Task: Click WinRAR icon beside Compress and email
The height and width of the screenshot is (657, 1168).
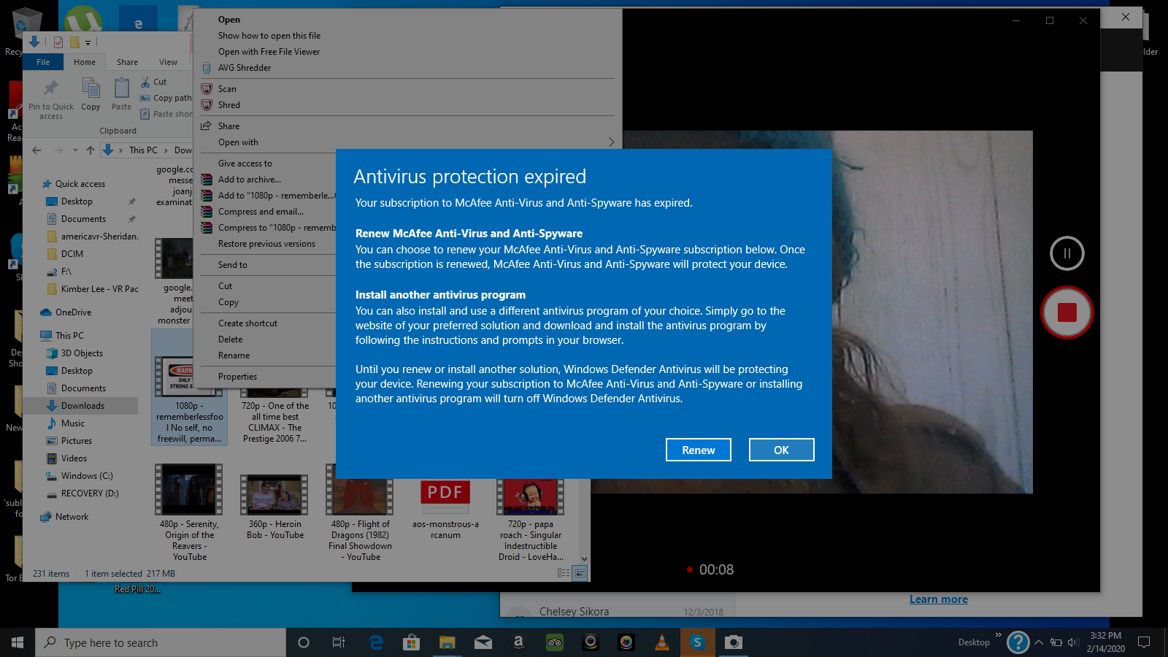Action: (x=207, y=212)
